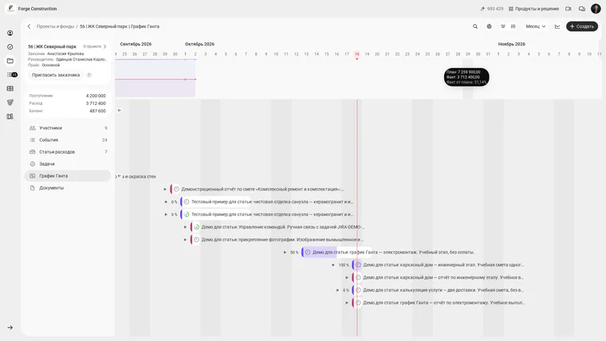Click status circle of Демонстрационный отчёт task
The height and width of the screenshot is (341, 606).
pos(176,190)
